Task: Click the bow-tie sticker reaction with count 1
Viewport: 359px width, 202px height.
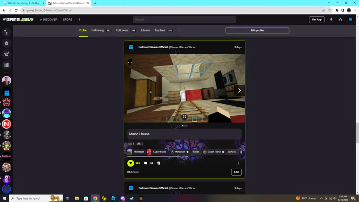Action: point(131,144)
